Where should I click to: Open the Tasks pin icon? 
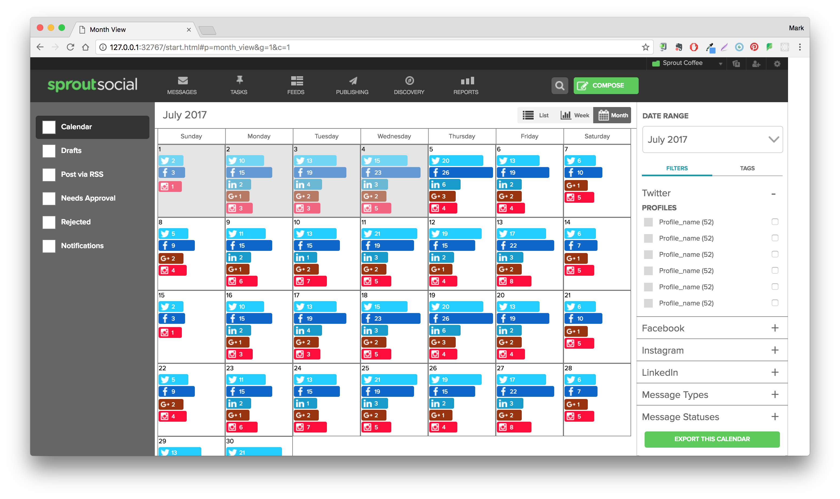pyautogui.click(x=239, y=80)
